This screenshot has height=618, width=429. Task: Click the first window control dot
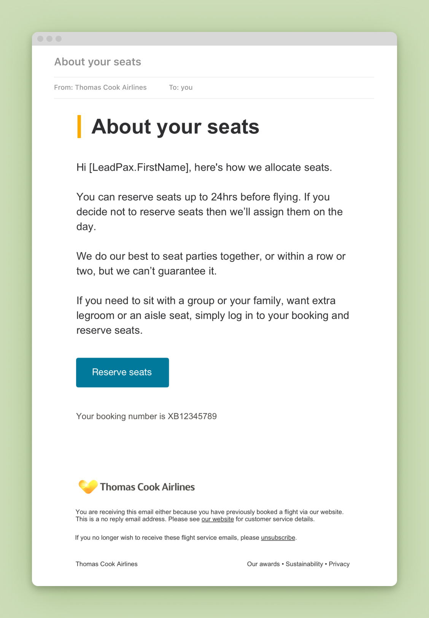pos(40,39)
